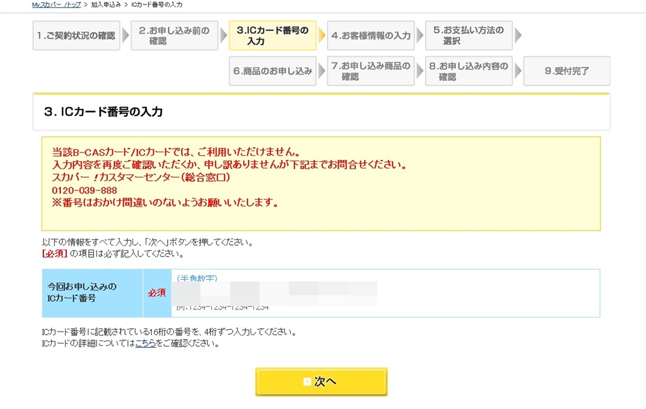Viewport: 646px width, 409px height.
Task: Click the ※番号はおかけ間違いのないよう notice
Action: tap(165, 203)
